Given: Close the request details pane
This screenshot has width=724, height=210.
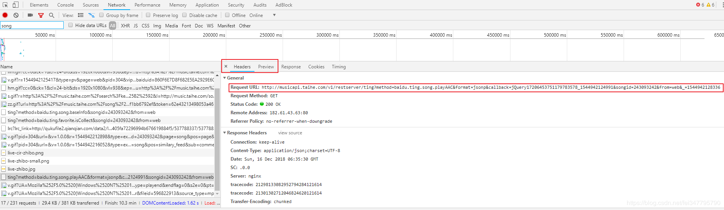Looking at the screenshot, I should point(226,66).
